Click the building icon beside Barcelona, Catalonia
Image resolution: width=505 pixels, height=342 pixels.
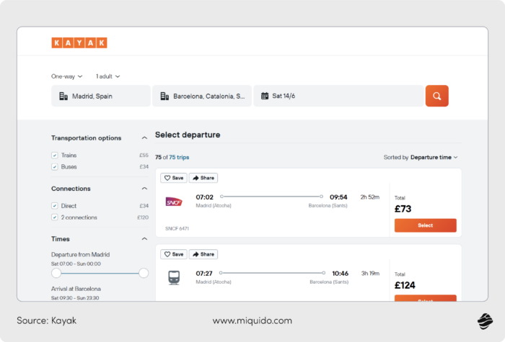point(164,96)
